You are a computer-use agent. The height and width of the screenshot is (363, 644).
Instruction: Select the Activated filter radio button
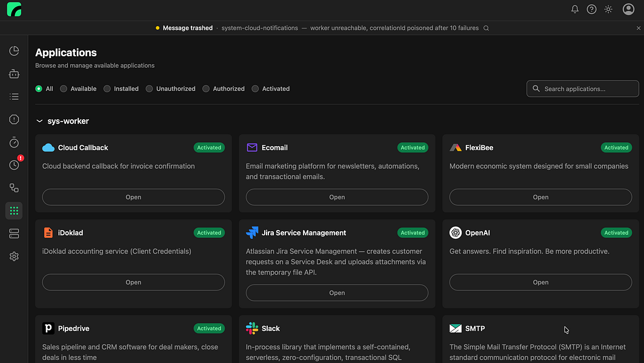pos(255,88)
